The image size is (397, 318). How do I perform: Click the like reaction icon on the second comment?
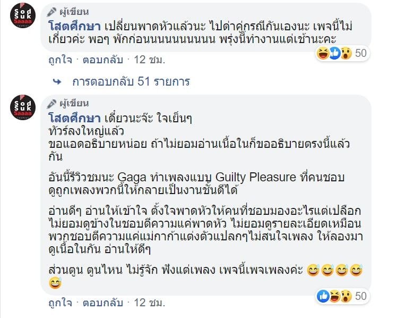[323, 296]
